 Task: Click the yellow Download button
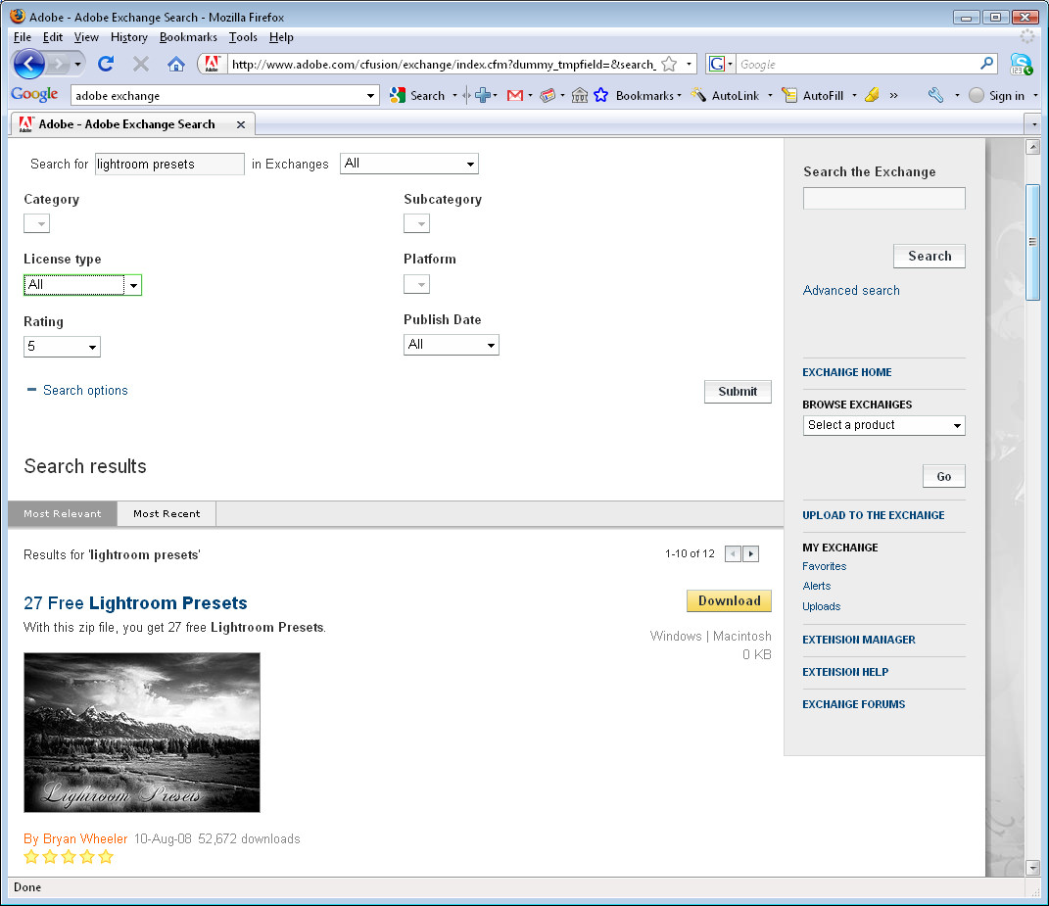(730, 600)
